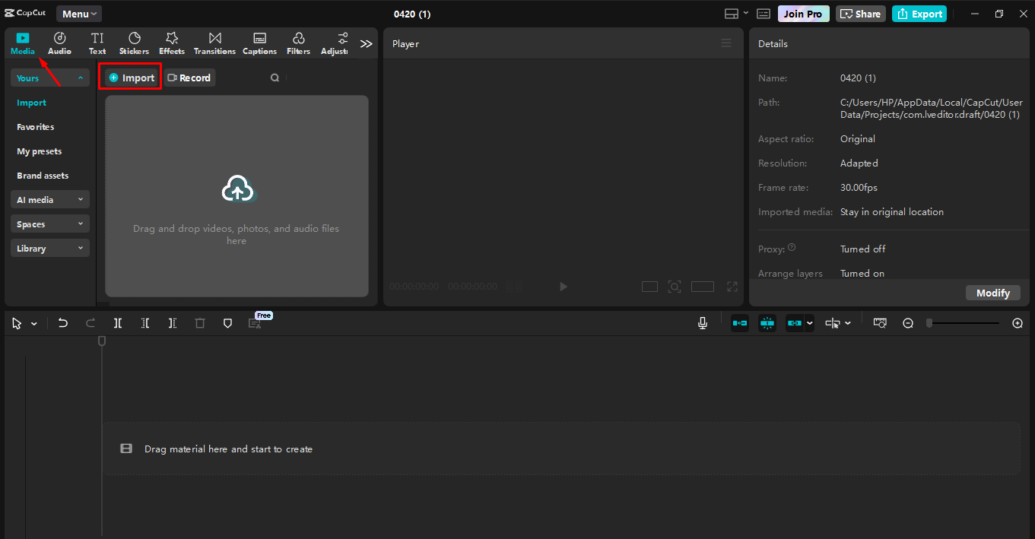The image size is (1035, 539).
Task: Expand the AI media dropdown
Action: 49,199
